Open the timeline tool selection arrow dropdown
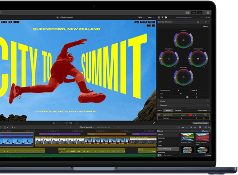 pyautogui.click(x=13, y=127)
